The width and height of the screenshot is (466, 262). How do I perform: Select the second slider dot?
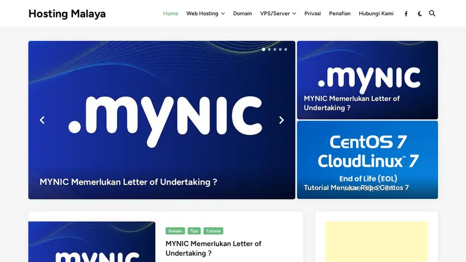(x=269, y=49)
